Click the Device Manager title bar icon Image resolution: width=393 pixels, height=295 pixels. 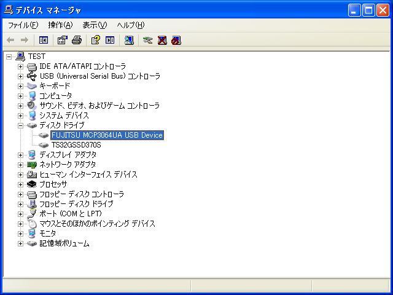[x=8, y=10]
